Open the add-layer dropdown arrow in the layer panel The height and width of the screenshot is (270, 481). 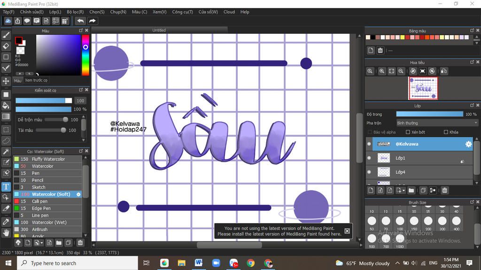point(403,190)
